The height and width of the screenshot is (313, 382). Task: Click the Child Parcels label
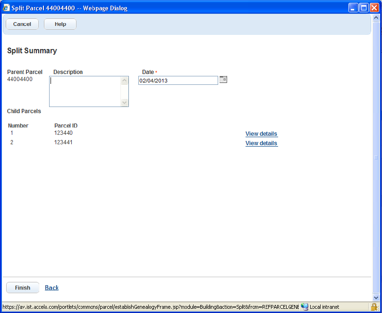point(24,111)
